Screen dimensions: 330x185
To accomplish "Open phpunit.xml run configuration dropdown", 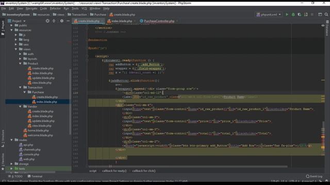I will 269,14.
